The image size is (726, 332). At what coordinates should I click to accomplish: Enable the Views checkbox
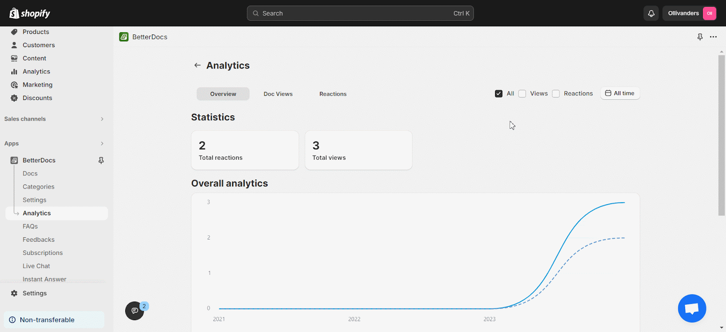(x=522, y=93)
